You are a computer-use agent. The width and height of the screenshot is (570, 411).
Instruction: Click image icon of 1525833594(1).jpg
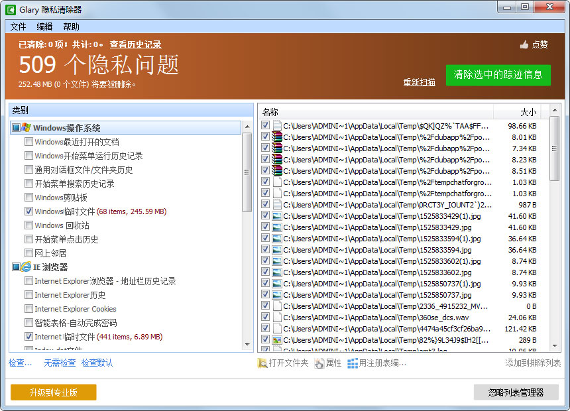[277, 239]
